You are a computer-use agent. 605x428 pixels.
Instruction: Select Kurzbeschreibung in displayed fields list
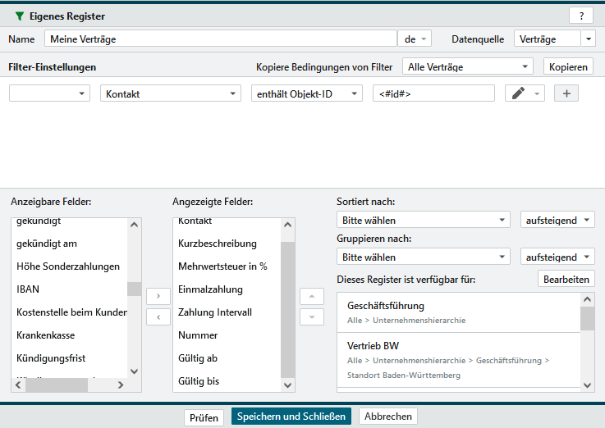point(217,244)
